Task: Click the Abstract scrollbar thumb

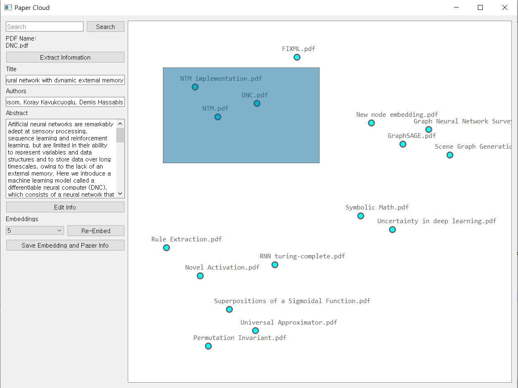Action: 120,135
